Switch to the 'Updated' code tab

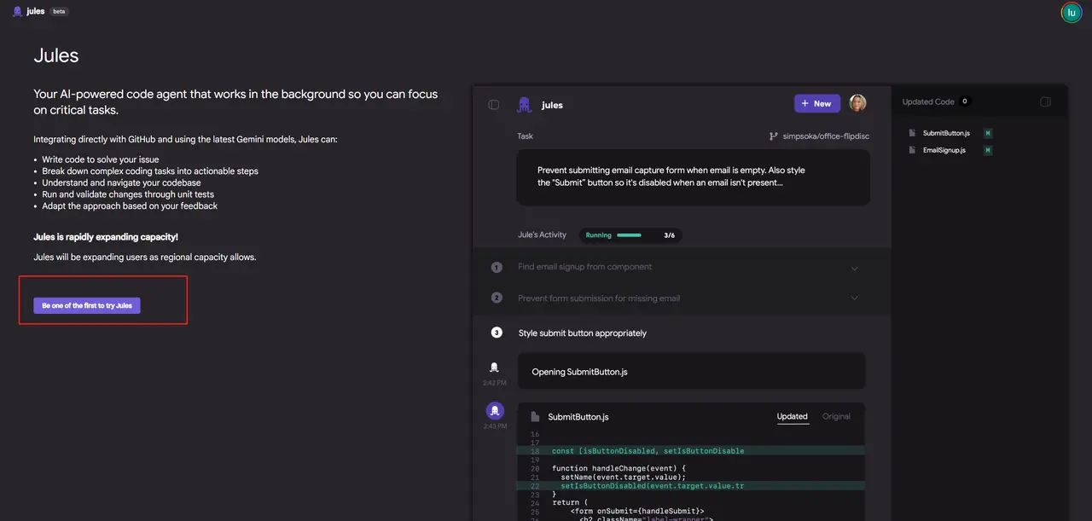pyautogui.click(x=792, y=416)
